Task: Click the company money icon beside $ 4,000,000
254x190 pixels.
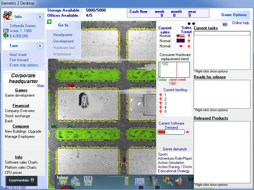Action: click(6, 36)
